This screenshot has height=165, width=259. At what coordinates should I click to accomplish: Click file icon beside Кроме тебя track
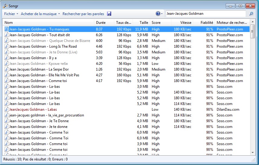pos(6,64)
